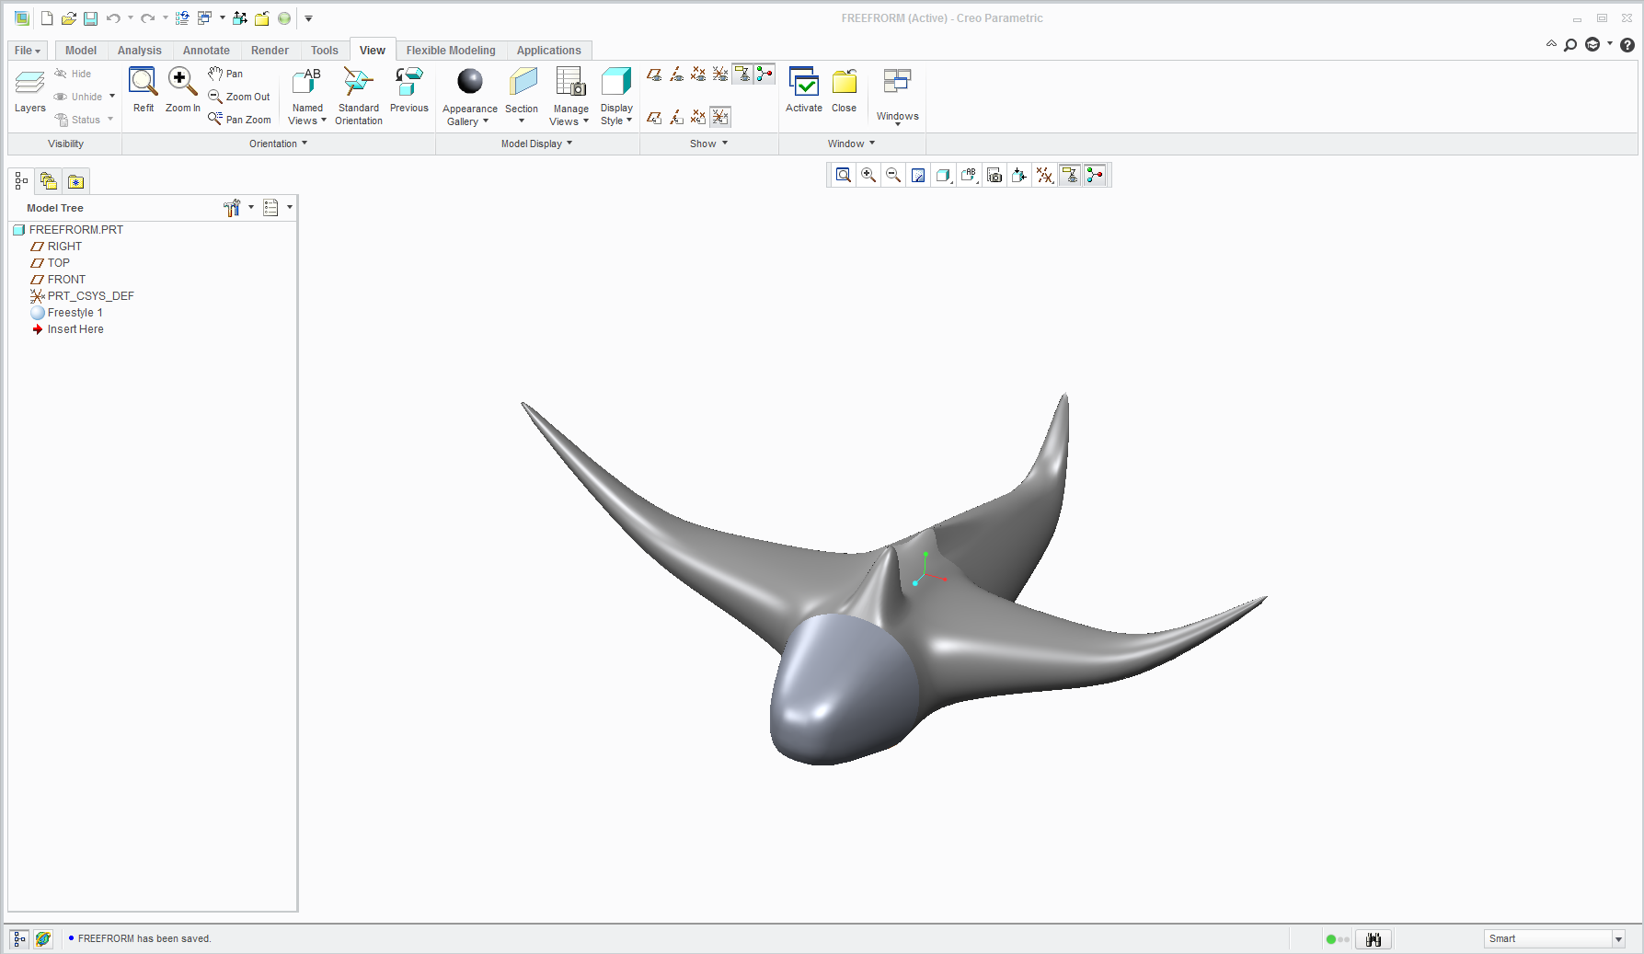This screenshot has width=1644, height=954.
Task: Open View Manager camera icon on graphics toolbar
Action: [x=994, y=175]
